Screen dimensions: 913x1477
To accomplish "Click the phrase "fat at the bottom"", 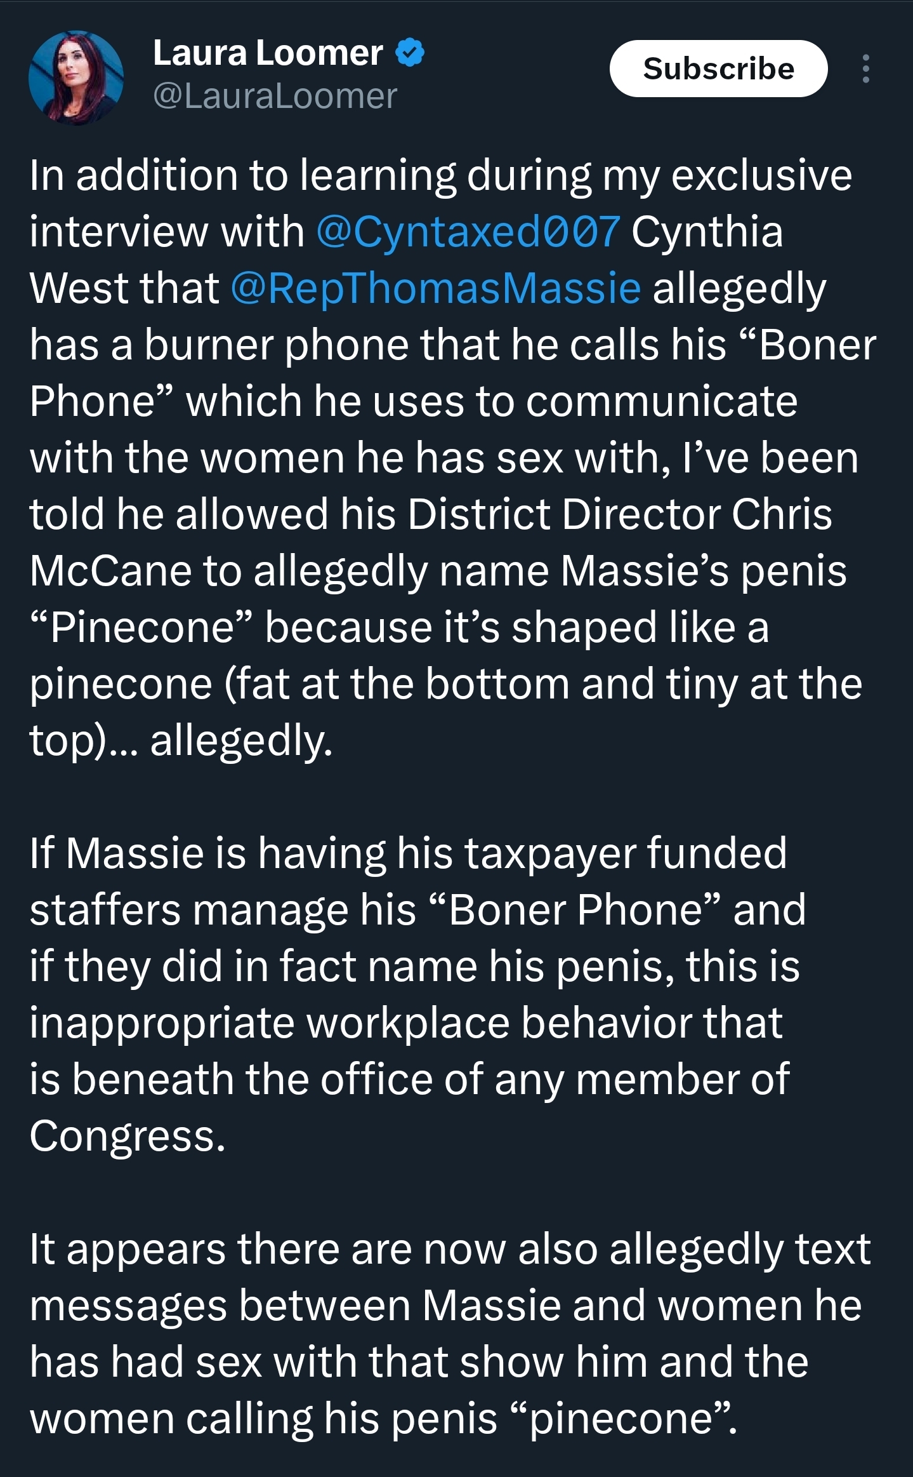I will tap(402, 684).
